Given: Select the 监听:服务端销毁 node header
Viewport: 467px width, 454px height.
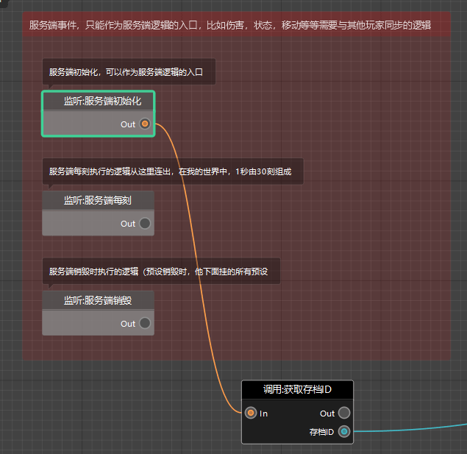Looking at the screenshot, I should tap(99, 300).
